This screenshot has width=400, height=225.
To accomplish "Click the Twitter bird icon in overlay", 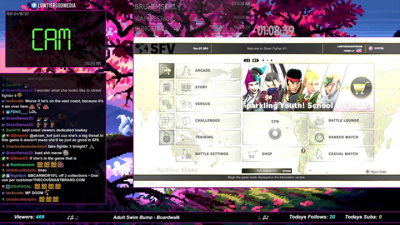I will [34, 5].
